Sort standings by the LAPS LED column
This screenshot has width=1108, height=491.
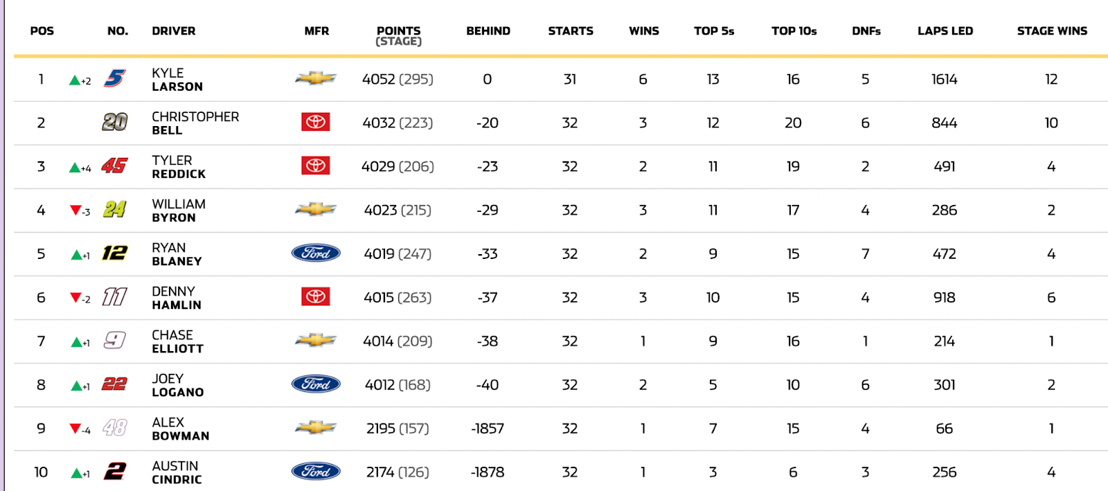click(x=945, y=31)
